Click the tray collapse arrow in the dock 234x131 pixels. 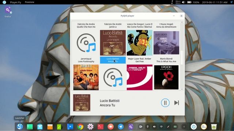coord(184,127)
